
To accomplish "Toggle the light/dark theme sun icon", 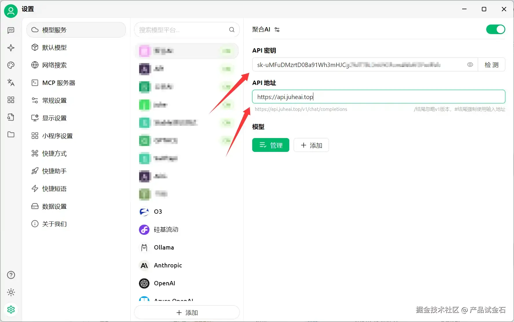I will pyautogui.click(x=11, y=292).
